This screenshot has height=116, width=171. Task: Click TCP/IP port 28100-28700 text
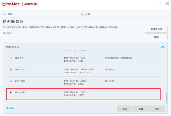click(79, 70)
